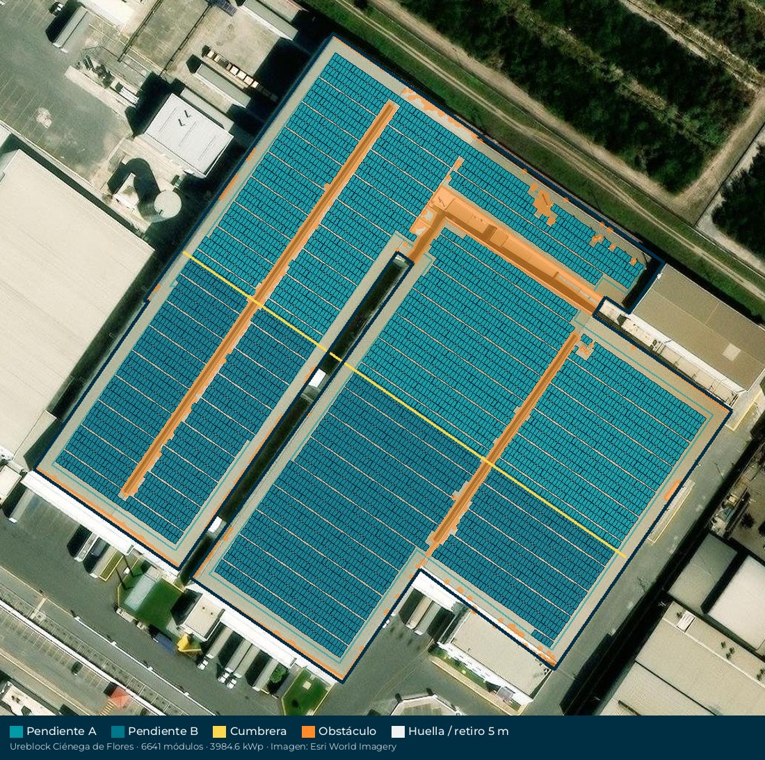Click the '6641 módulos' caption text
765x760 pixels.
click(x=172, y=746)
